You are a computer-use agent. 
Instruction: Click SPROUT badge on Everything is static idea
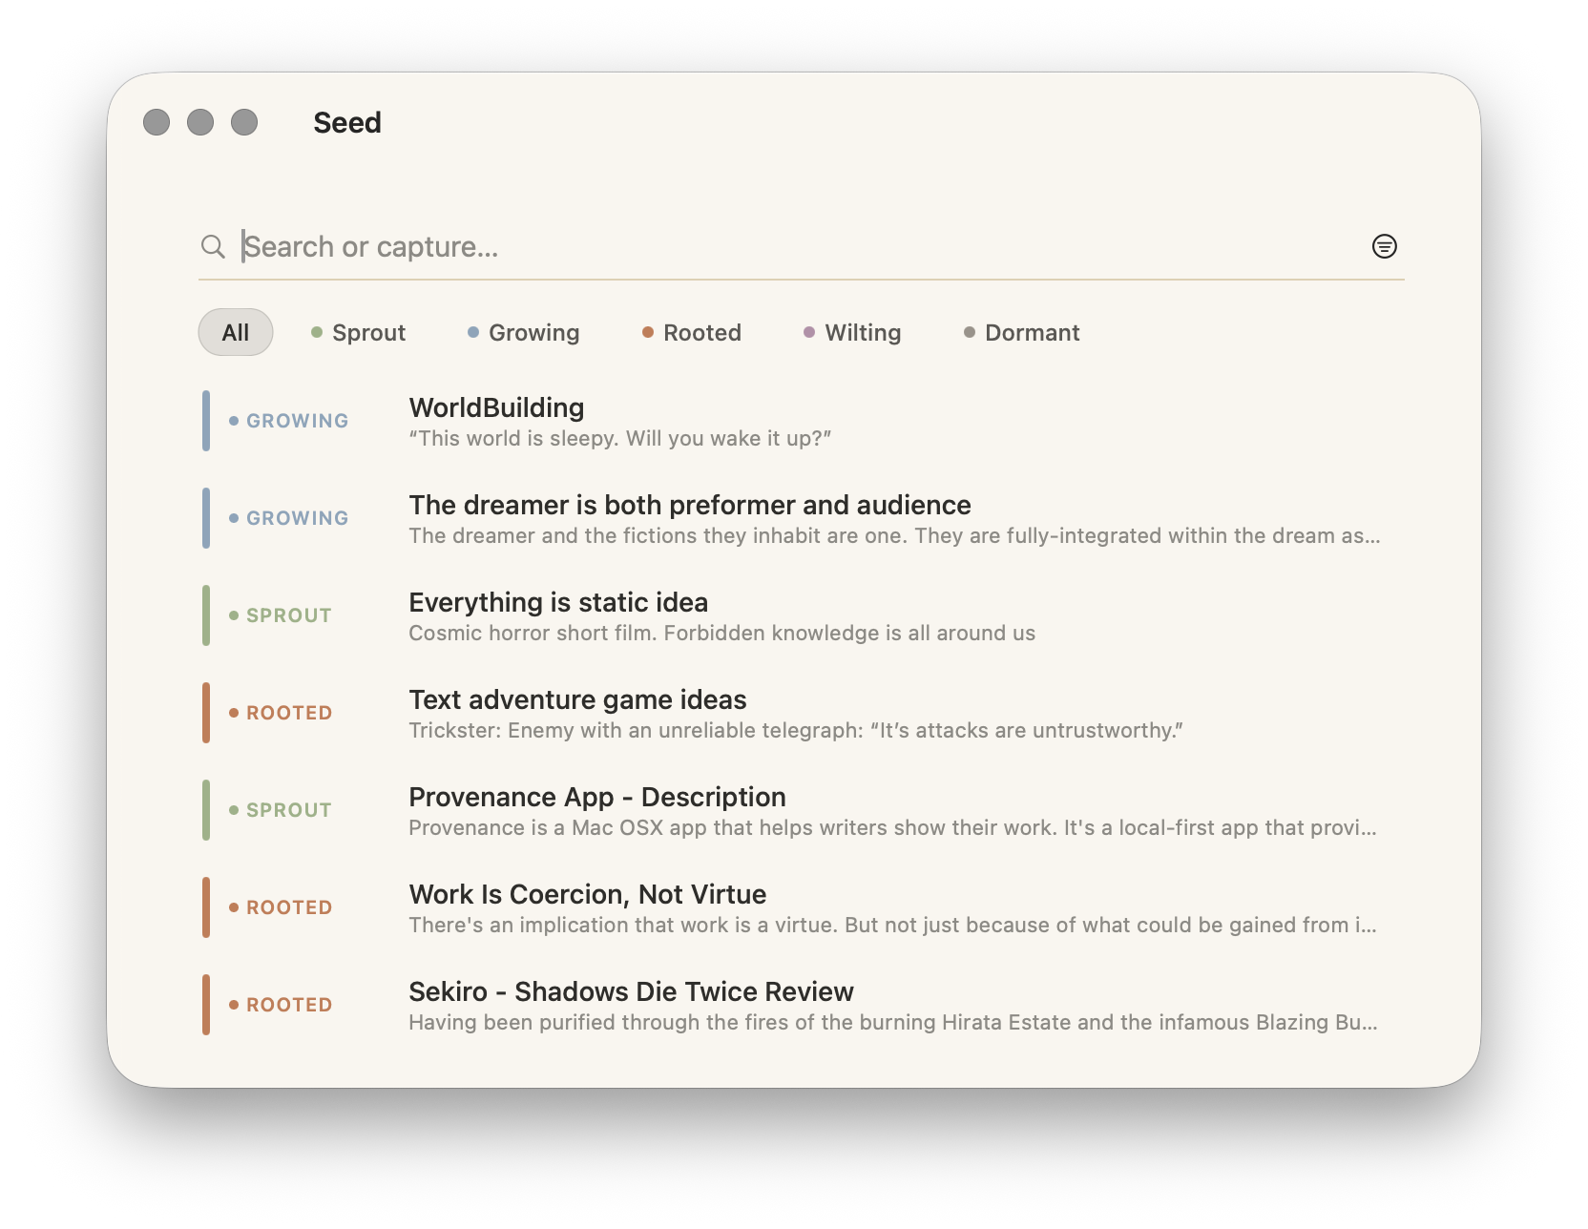(281, 615)
